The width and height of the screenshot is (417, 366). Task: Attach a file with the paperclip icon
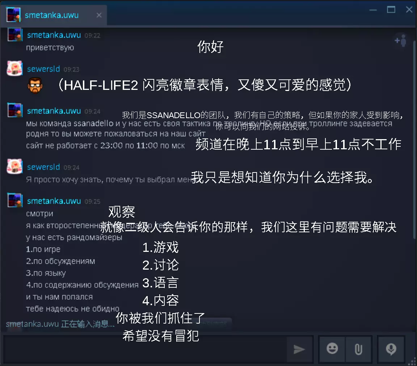358,349
